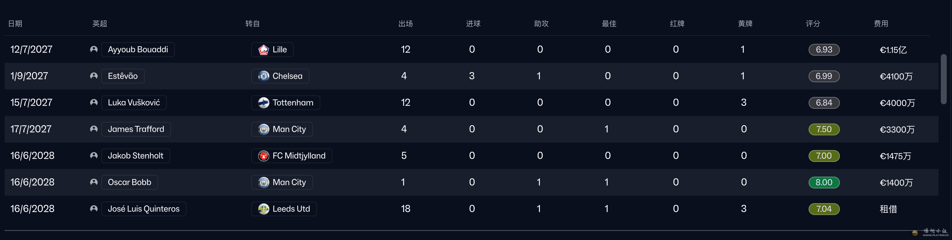
Task: Click the €1.15亿 transfer fee cell
Action: (893, 50)
